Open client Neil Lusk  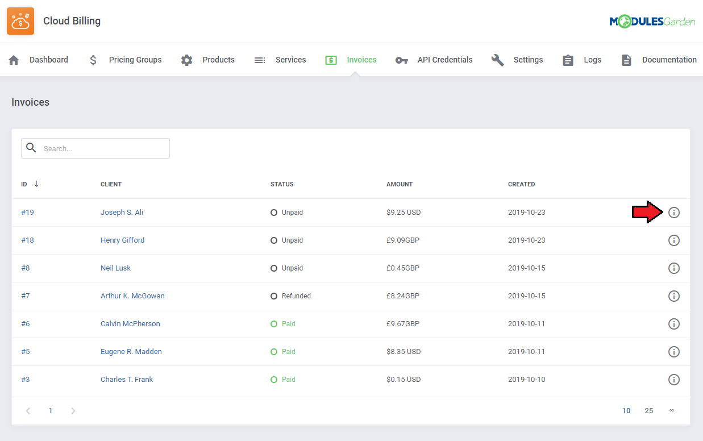click(115, 268)
